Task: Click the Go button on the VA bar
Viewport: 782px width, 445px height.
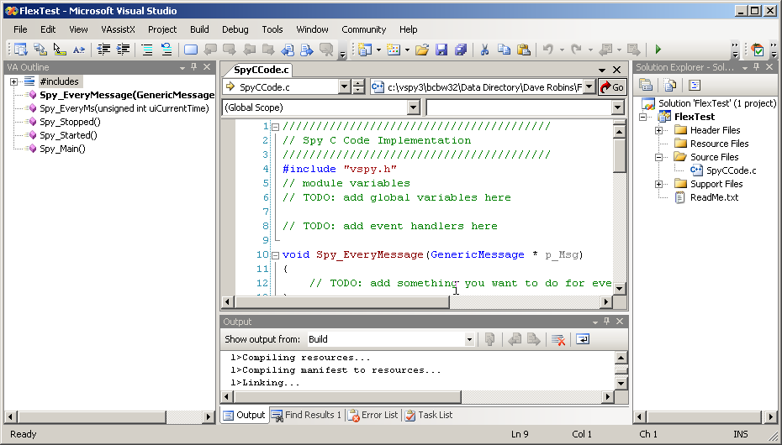Action: (x=612, y=87)
